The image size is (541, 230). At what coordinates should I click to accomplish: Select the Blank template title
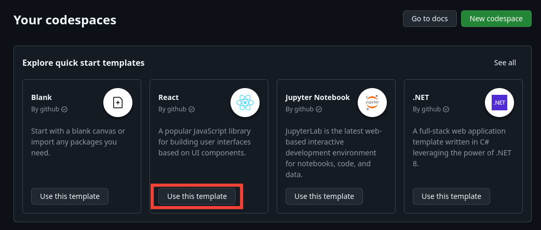(42, 97)
